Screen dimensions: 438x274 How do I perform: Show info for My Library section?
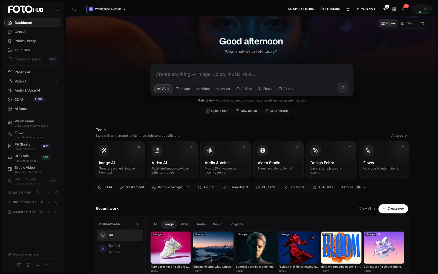pos(57,193)
